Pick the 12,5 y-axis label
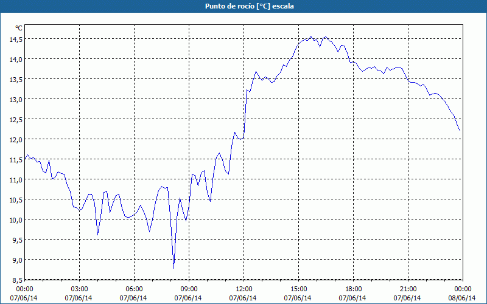Screen dimensions: 487x304 point(16,119)
